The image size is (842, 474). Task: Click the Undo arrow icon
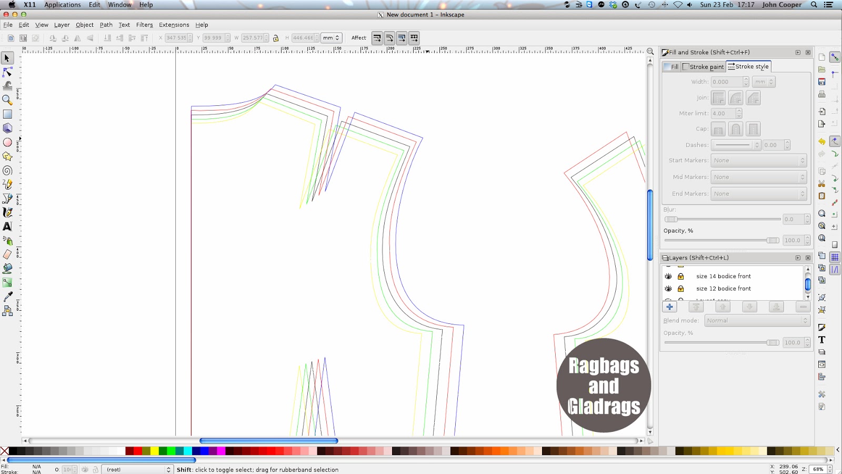[x=822, y=141]
